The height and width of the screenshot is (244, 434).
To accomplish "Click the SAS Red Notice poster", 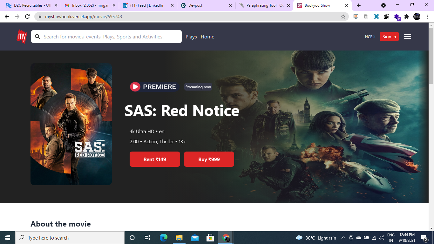I will coord(71,124).
